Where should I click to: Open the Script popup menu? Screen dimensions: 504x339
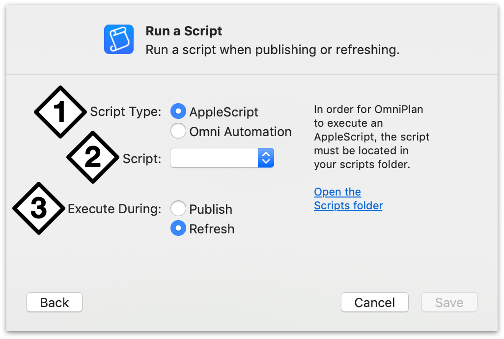pyautogui.click(x=222, y=158)
